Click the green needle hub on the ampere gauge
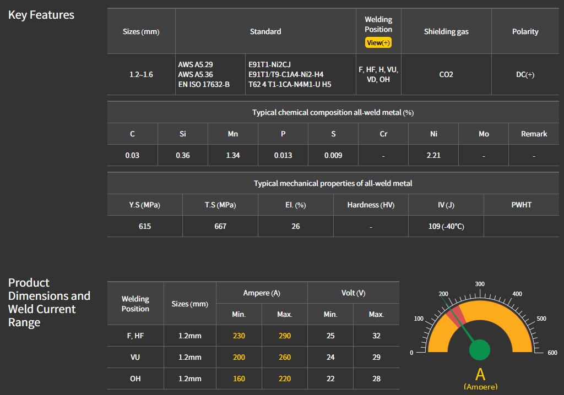Image resolution: width=564 pixels, height=395 pixels. 480,350
